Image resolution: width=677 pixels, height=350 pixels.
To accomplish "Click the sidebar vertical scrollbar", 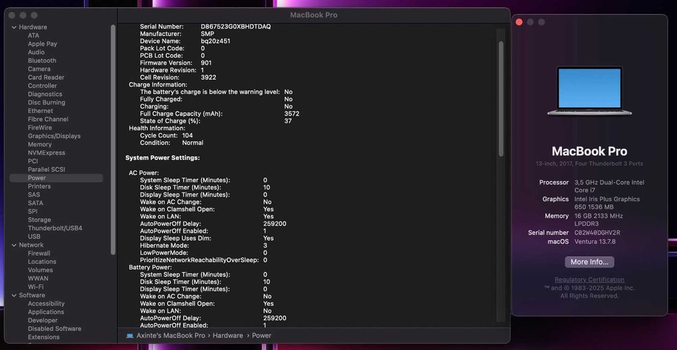I will coord(113,140).
